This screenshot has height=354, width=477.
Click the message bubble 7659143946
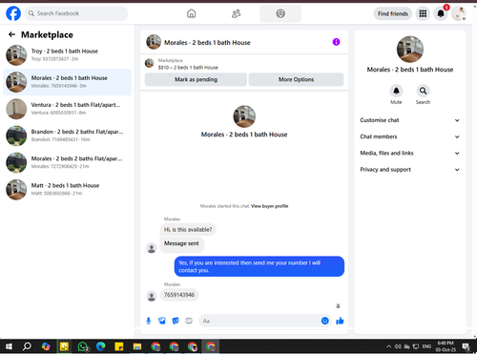(179, 295)
